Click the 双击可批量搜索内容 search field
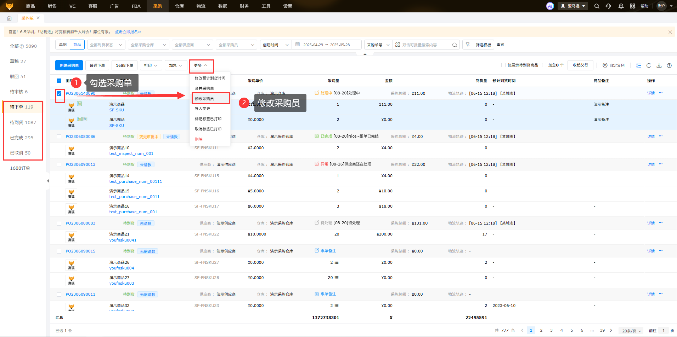 (x=425, y=45)
